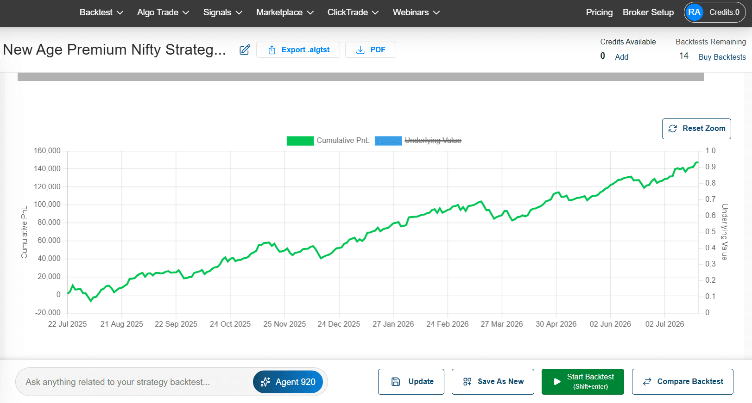Expand the ClickTrade menu chevron
This screenshot has height=403, width=752.
tap(375, 13)
